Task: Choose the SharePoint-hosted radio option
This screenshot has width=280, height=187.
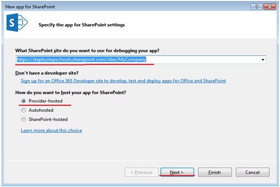Action: pos(23,119)
